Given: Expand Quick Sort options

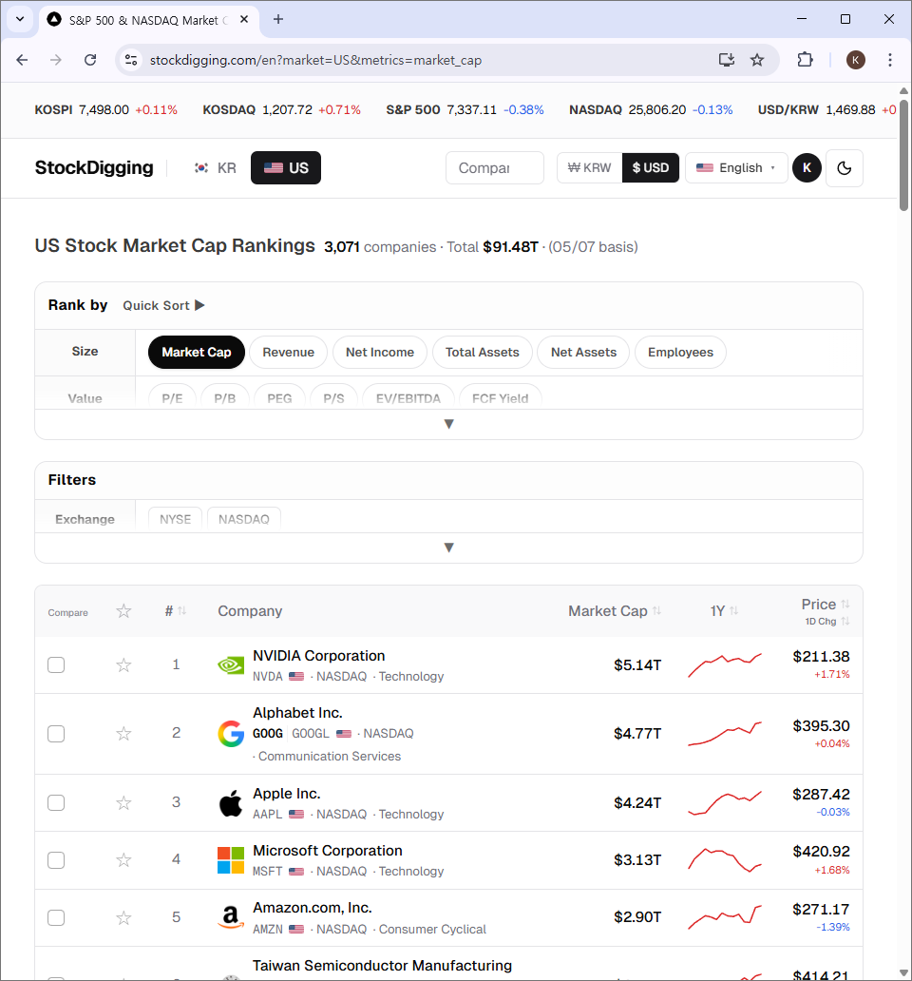Looking at the screenshot, I should point(163,305).
